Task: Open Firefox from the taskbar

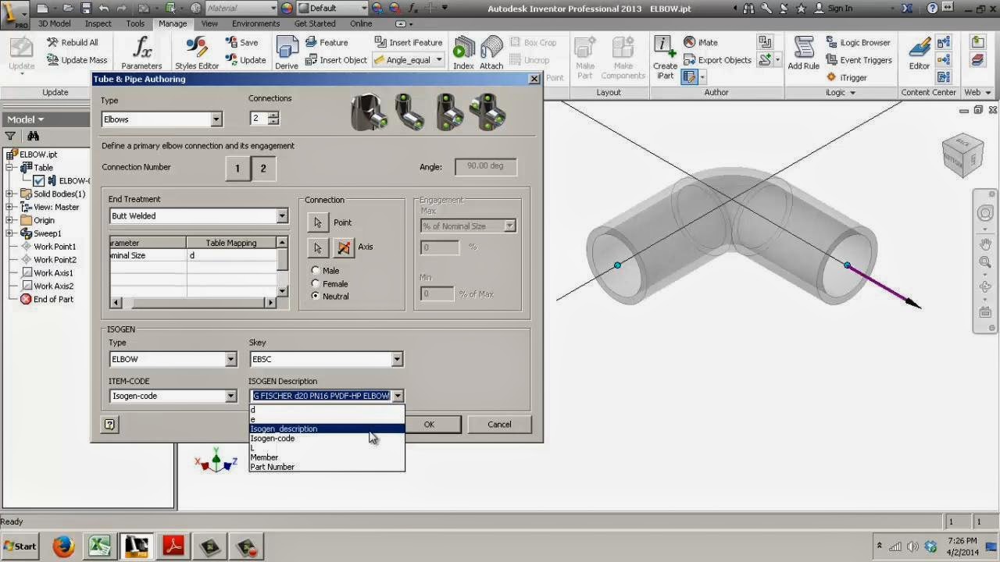Action: [63, 546]
